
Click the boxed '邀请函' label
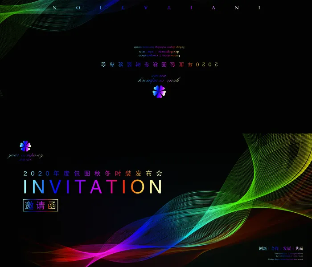click(x=41, y=205)
